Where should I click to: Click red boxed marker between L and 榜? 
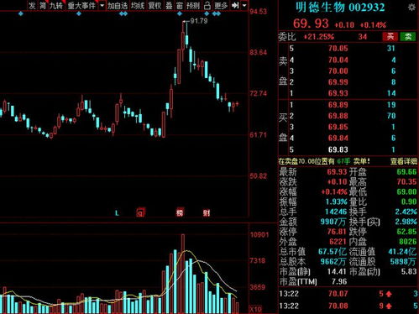click(x=141, y=212)
